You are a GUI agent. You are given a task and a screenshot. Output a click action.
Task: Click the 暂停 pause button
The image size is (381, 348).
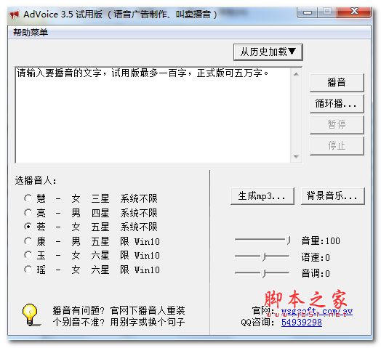(x=337, y=124)
